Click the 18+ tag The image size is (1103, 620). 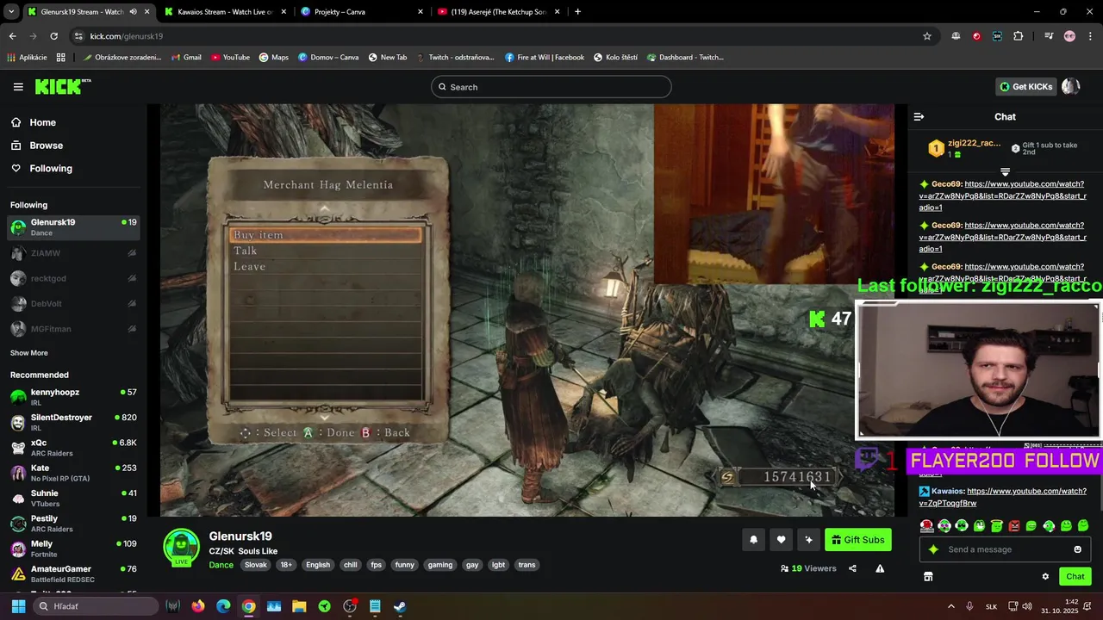click(286, 565)
